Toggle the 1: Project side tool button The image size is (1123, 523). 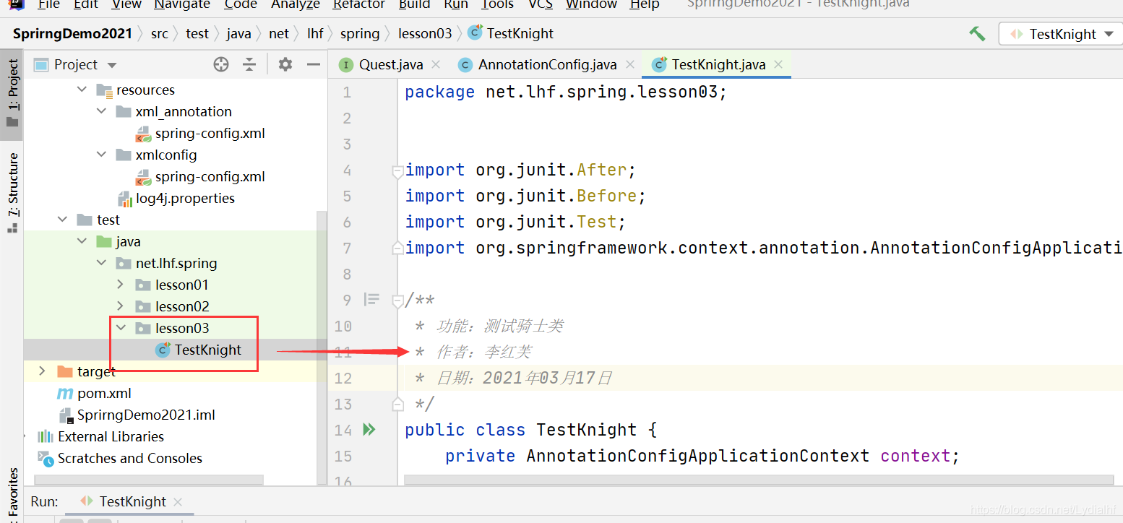tap(12, 94)
